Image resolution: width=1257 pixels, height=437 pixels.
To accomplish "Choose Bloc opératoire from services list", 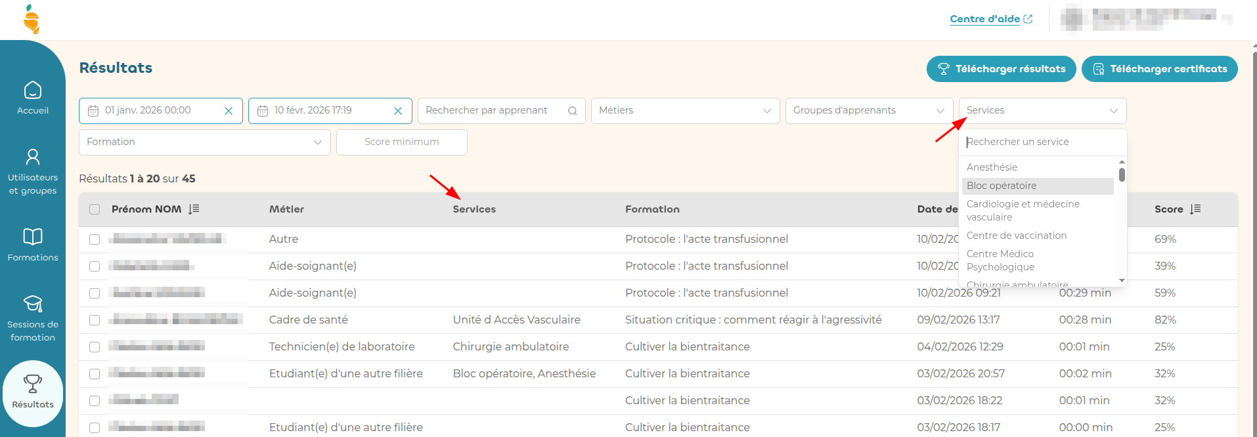I will coord(1002,186).
